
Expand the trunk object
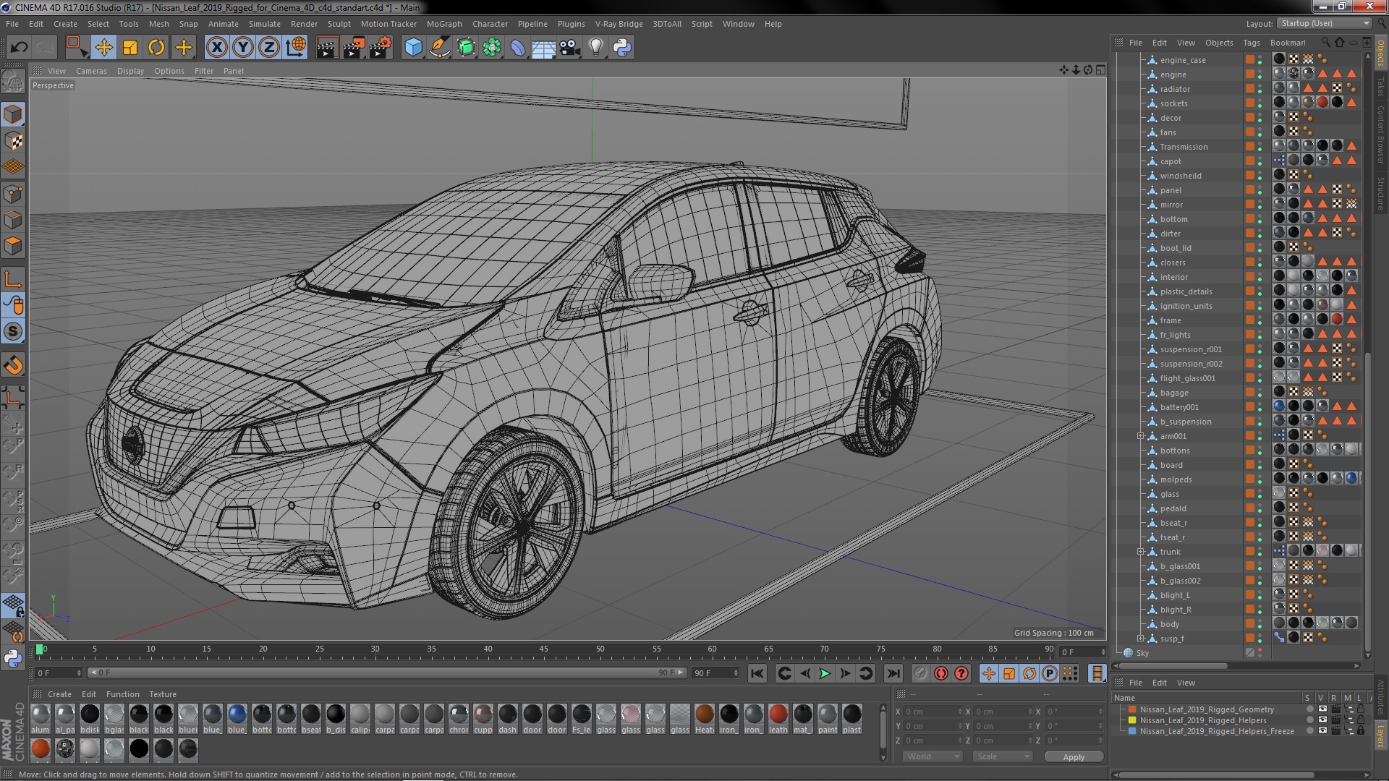[1140, 552]
